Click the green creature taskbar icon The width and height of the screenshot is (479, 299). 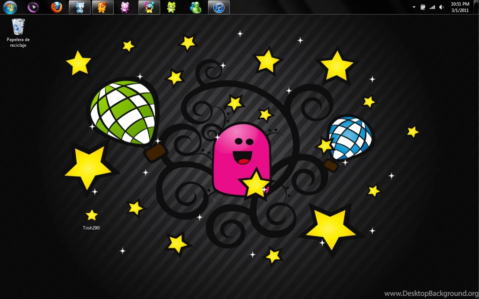click(172, 7)
